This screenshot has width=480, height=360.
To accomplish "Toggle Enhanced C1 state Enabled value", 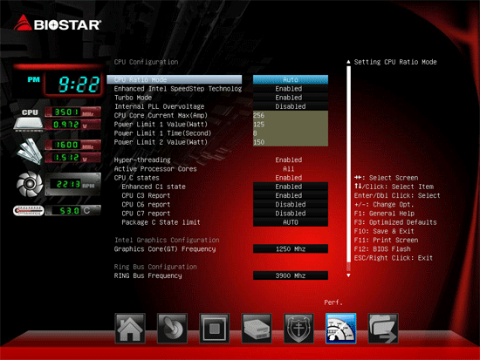I will [x=291, y=187].
